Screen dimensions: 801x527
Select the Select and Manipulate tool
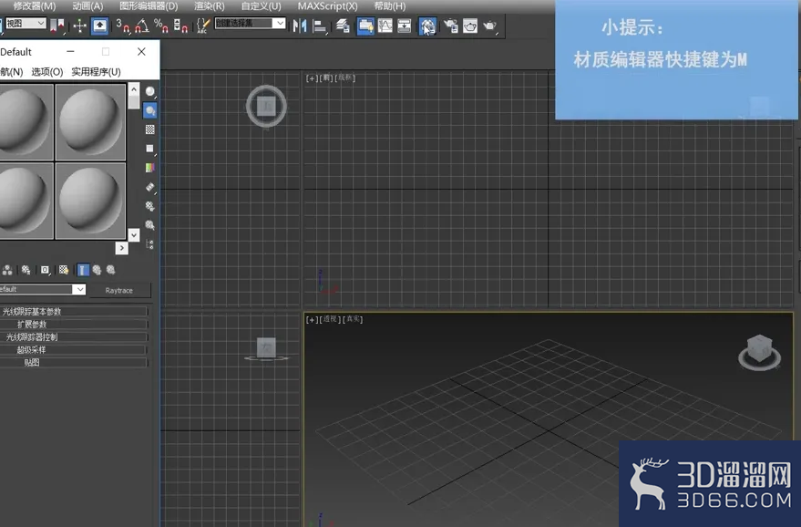click(x=79, y=26)
